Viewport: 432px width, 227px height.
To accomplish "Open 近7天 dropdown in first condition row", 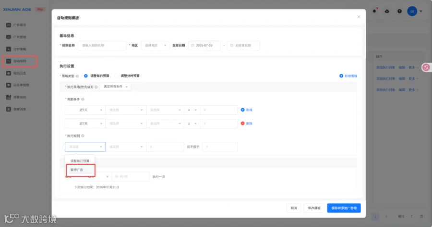I will [x=85, y=110].
